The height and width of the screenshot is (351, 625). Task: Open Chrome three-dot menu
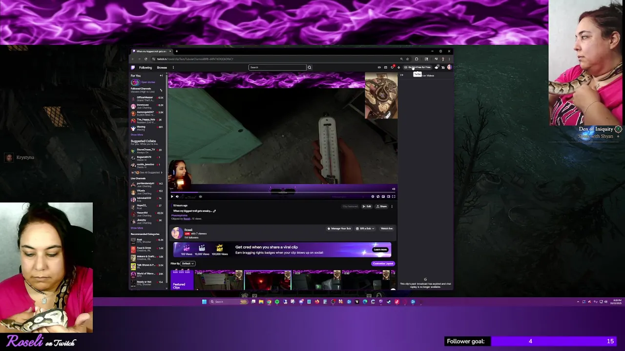[x=449, y=59]
